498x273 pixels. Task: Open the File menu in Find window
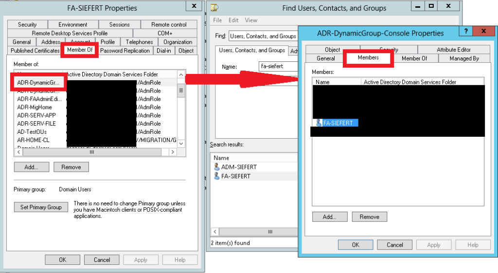click(x=217, y=20)
